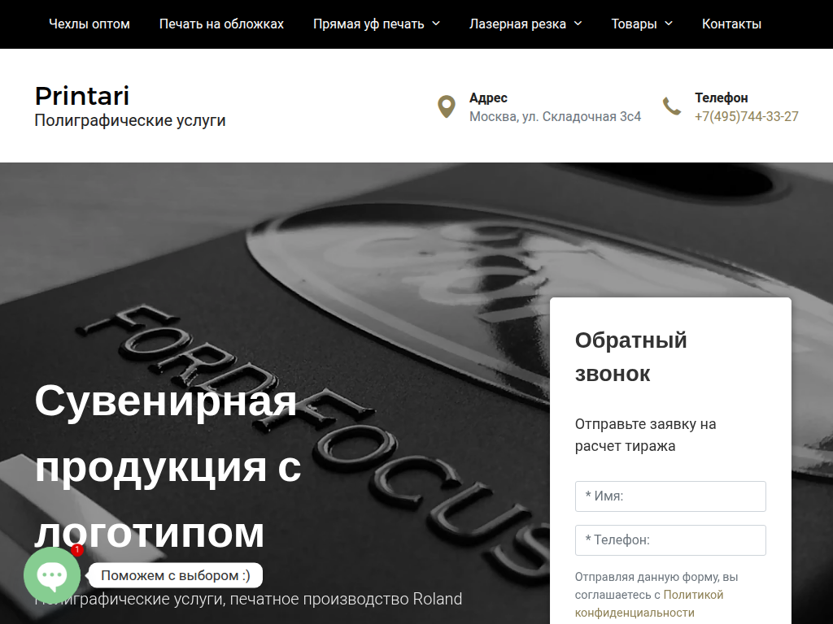The width and height of the screenshot is (833, 624).
Task: Click the Полиграфические услуги tagline under logo
Action: [x=130, y=120]
